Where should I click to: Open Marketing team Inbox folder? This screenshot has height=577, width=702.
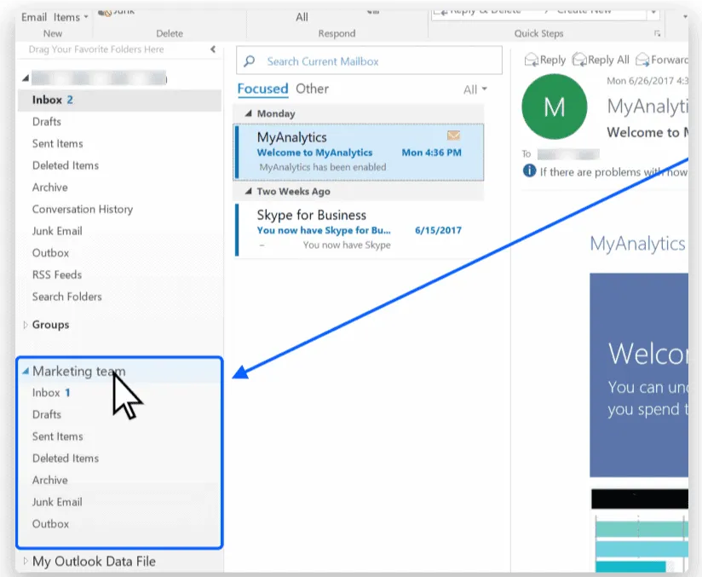[47, 393]
